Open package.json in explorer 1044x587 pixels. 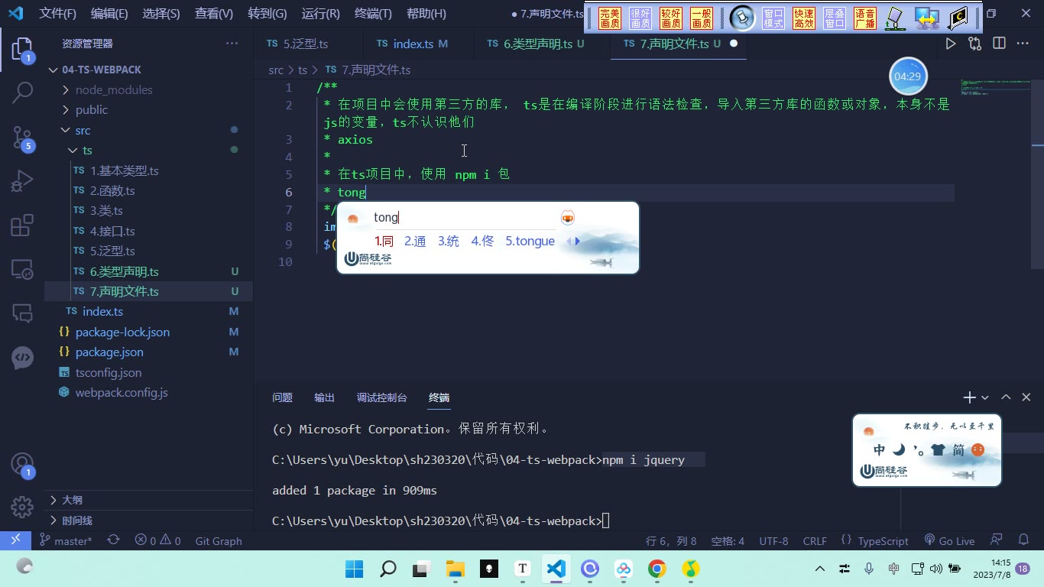148,352
